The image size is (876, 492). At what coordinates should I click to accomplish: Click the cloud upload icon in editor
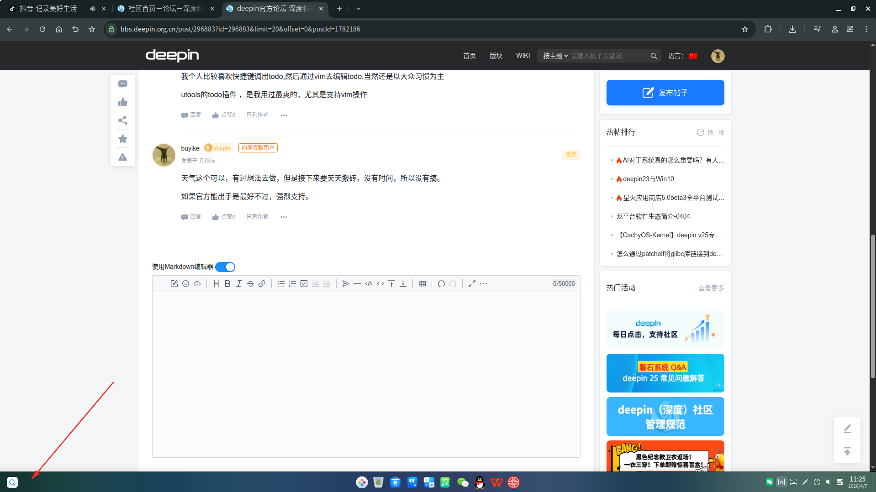coord(197,284)
